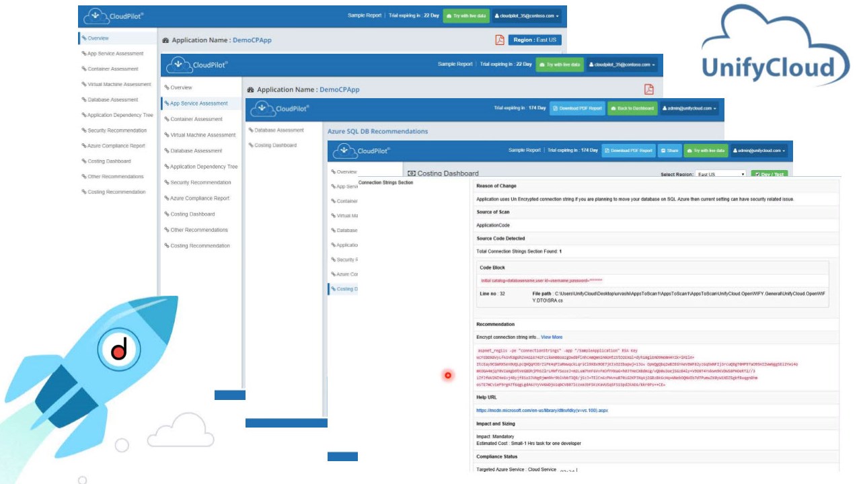Viewport: 861px width, 484px height.
Task: Select Costing Recommendation in the backmost window sidebar
Action: click(x=117, y=192)
